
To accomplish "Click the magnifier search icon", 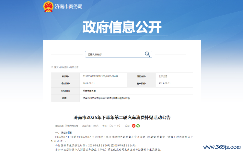I will click(147, 54).
